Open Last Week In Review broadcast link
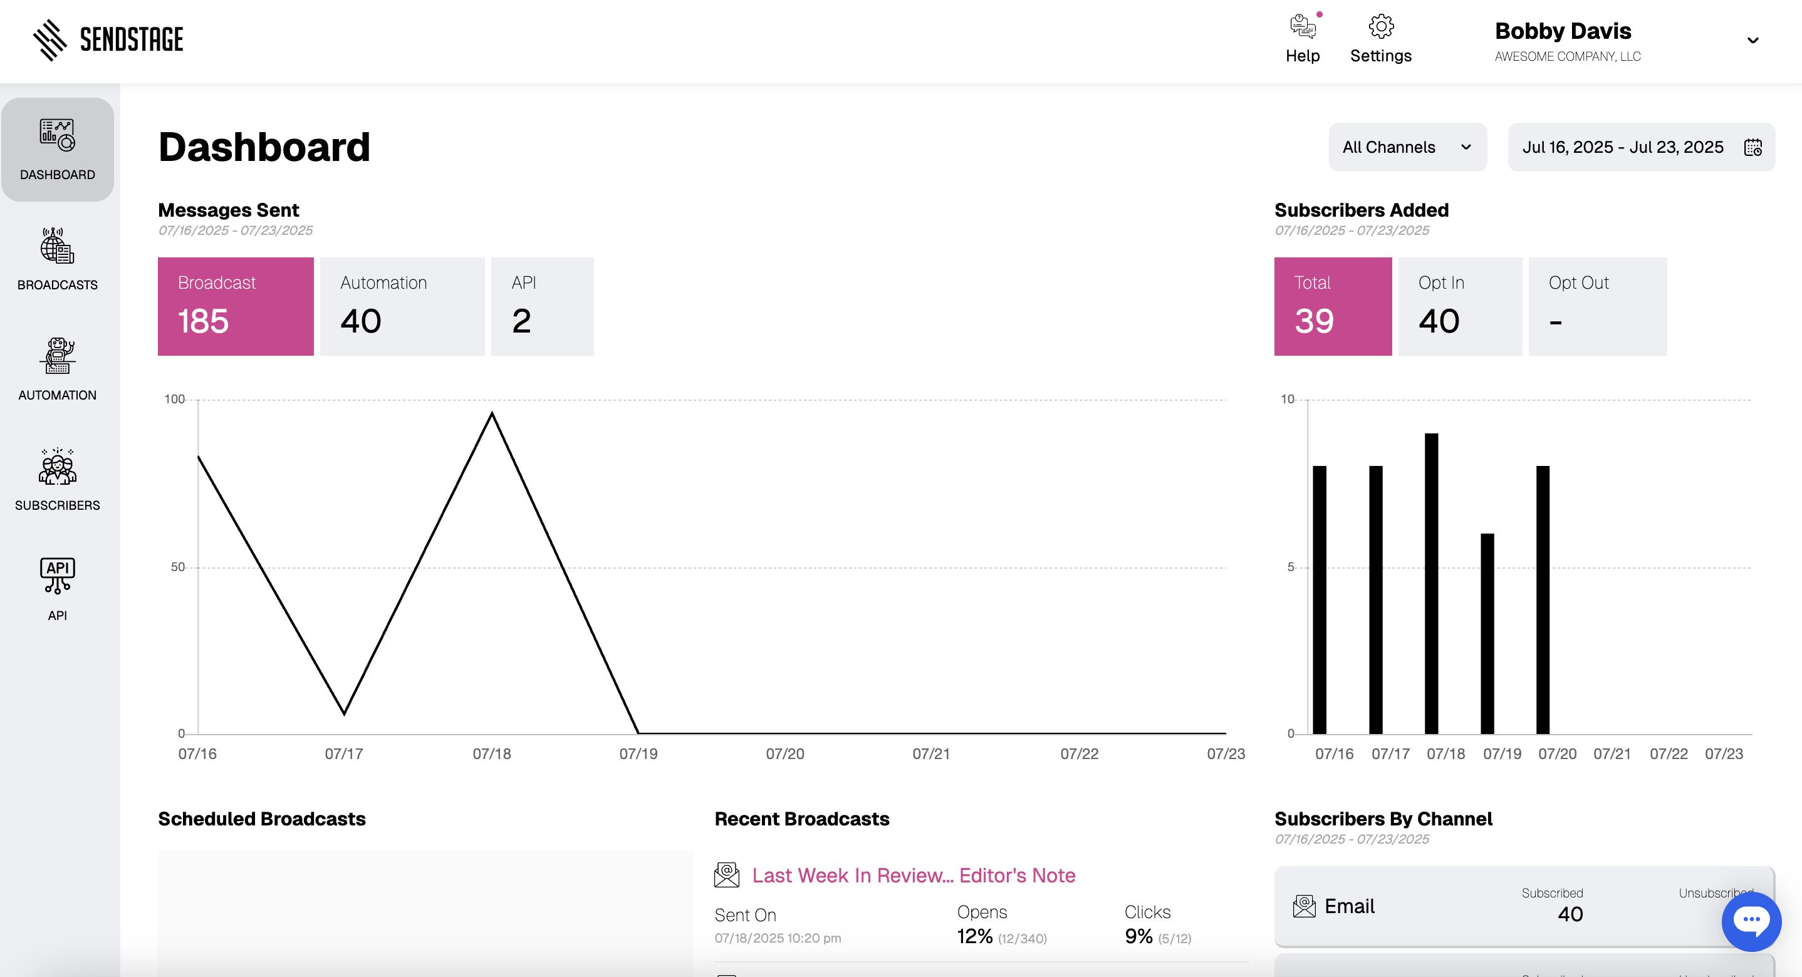Viewport: 1802px width, 977px height. pos(913,876)
